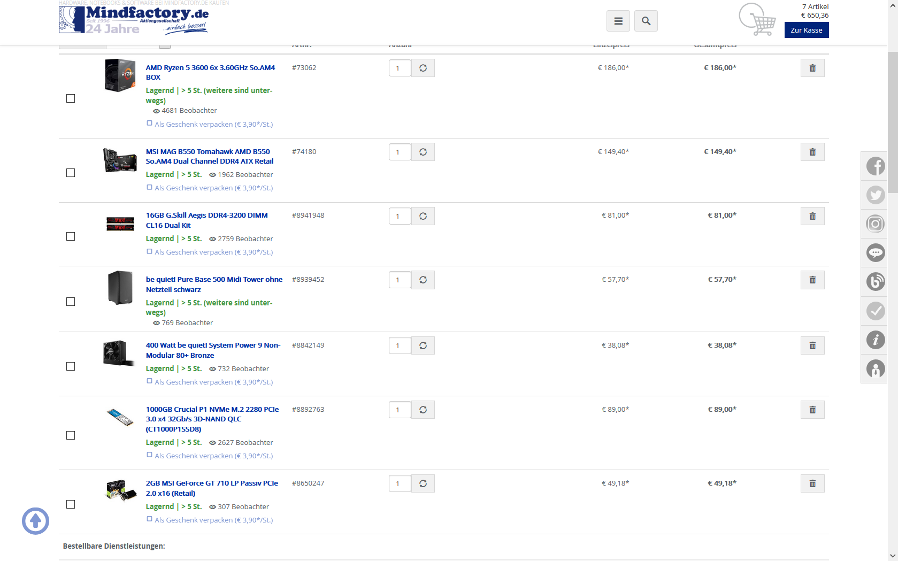Open chat bubble in side bar
The height and width of the screenshot is (561, 898).
(x=876, y=253)
